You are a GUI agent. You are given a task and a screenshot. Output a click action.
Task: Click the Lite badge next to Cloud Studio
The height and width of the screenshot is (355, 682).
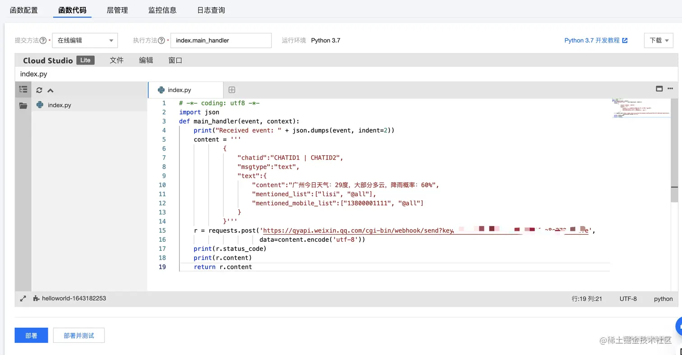pos(85,60)
